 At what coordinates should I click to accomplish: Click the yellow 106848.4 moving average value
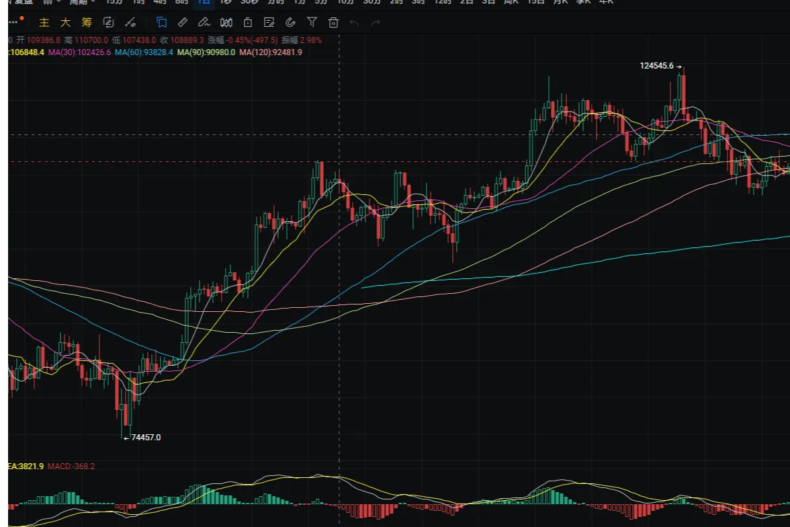(27, 52)
